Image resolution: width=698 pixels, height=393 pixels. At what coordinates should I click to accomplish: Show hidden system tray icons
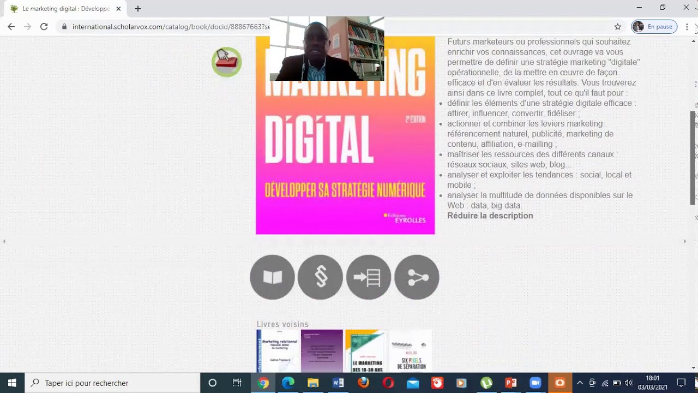580,383
